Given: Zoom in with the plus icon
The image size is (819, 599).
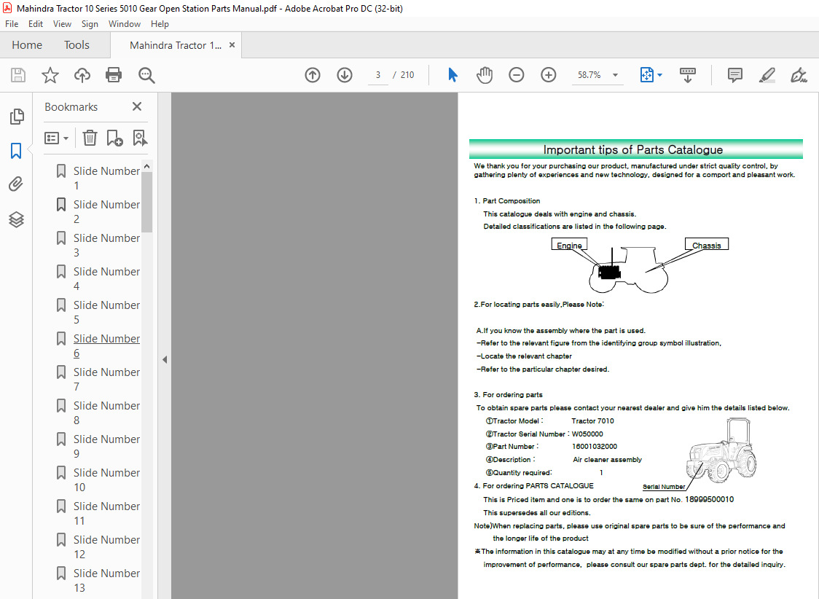Looking at the screenshot, I should point(548,75).
